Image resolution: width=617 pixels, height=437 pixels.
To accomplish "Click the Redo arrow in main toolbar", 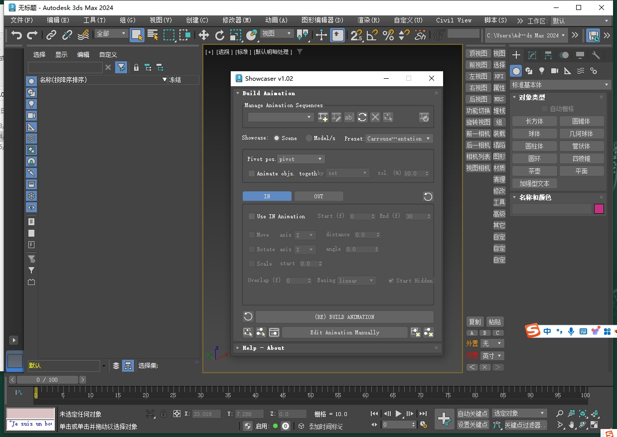I will point(32,35).
